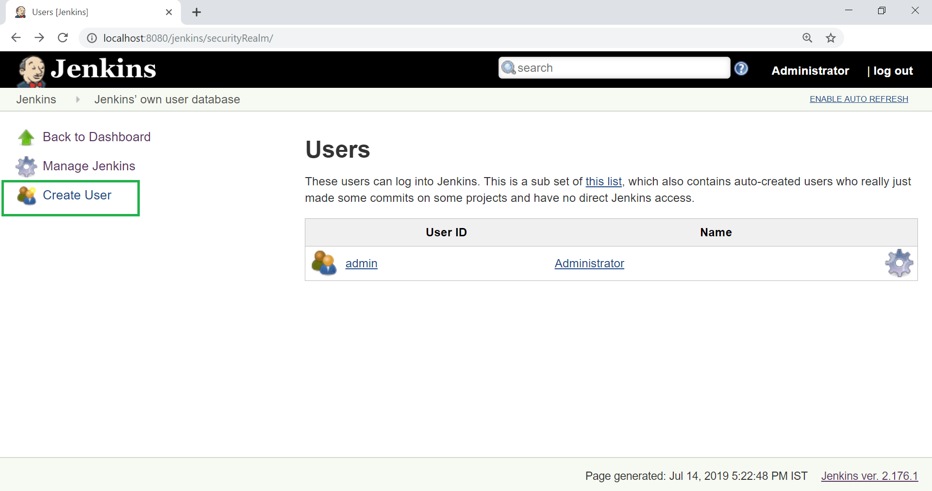This screenshot has width=932, height=491.
Task: Click the Manage Jenkins gear icon
Action: coord(26,166)
